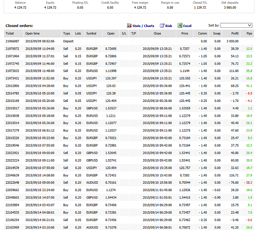Click the Comm column header
The height and width of the screenshot is (230, 256).
coord(201,34)
